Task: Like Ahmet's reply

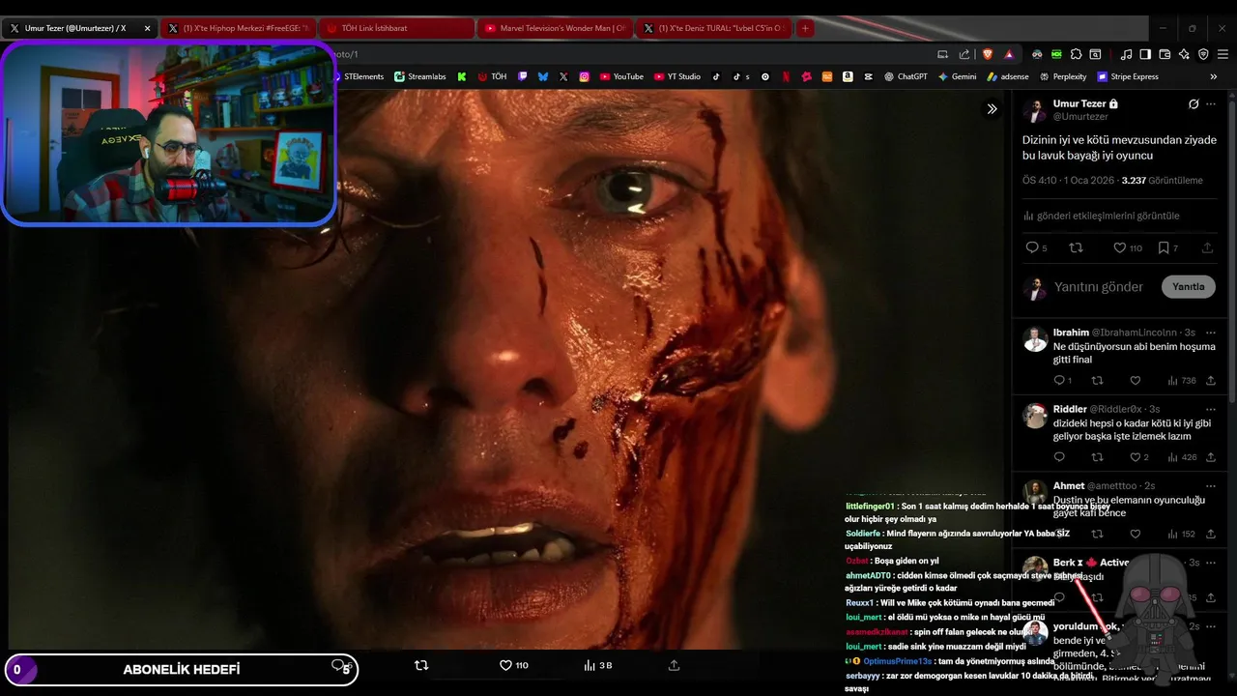Action: click(x=1136, y=534)
